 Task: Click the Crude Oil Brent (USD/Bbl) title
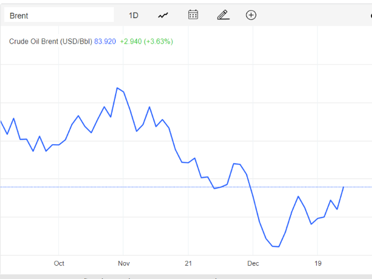(51, 41)
